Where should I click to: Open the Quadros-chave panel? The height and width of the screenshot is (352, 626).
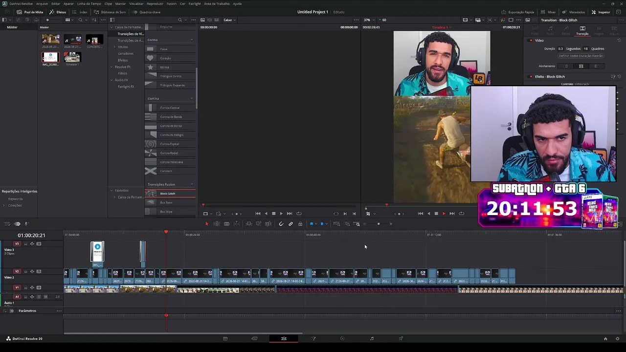pos(146,12)
